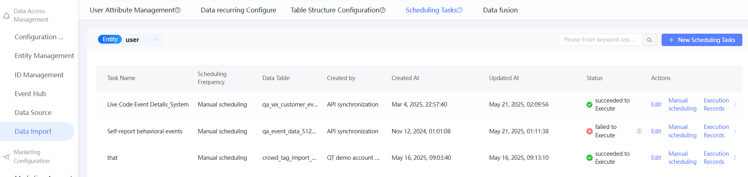Screen dimensions: 748x177
Task: Switch to Data recurring Configure tab
Action: (238, 10)
